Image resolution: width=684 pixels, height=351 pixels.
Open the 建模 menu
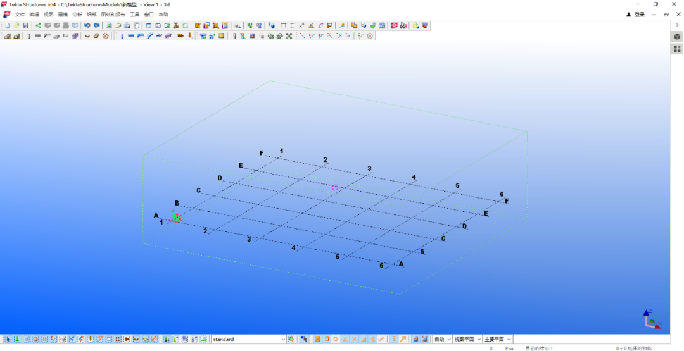click(x=63, y=15)
